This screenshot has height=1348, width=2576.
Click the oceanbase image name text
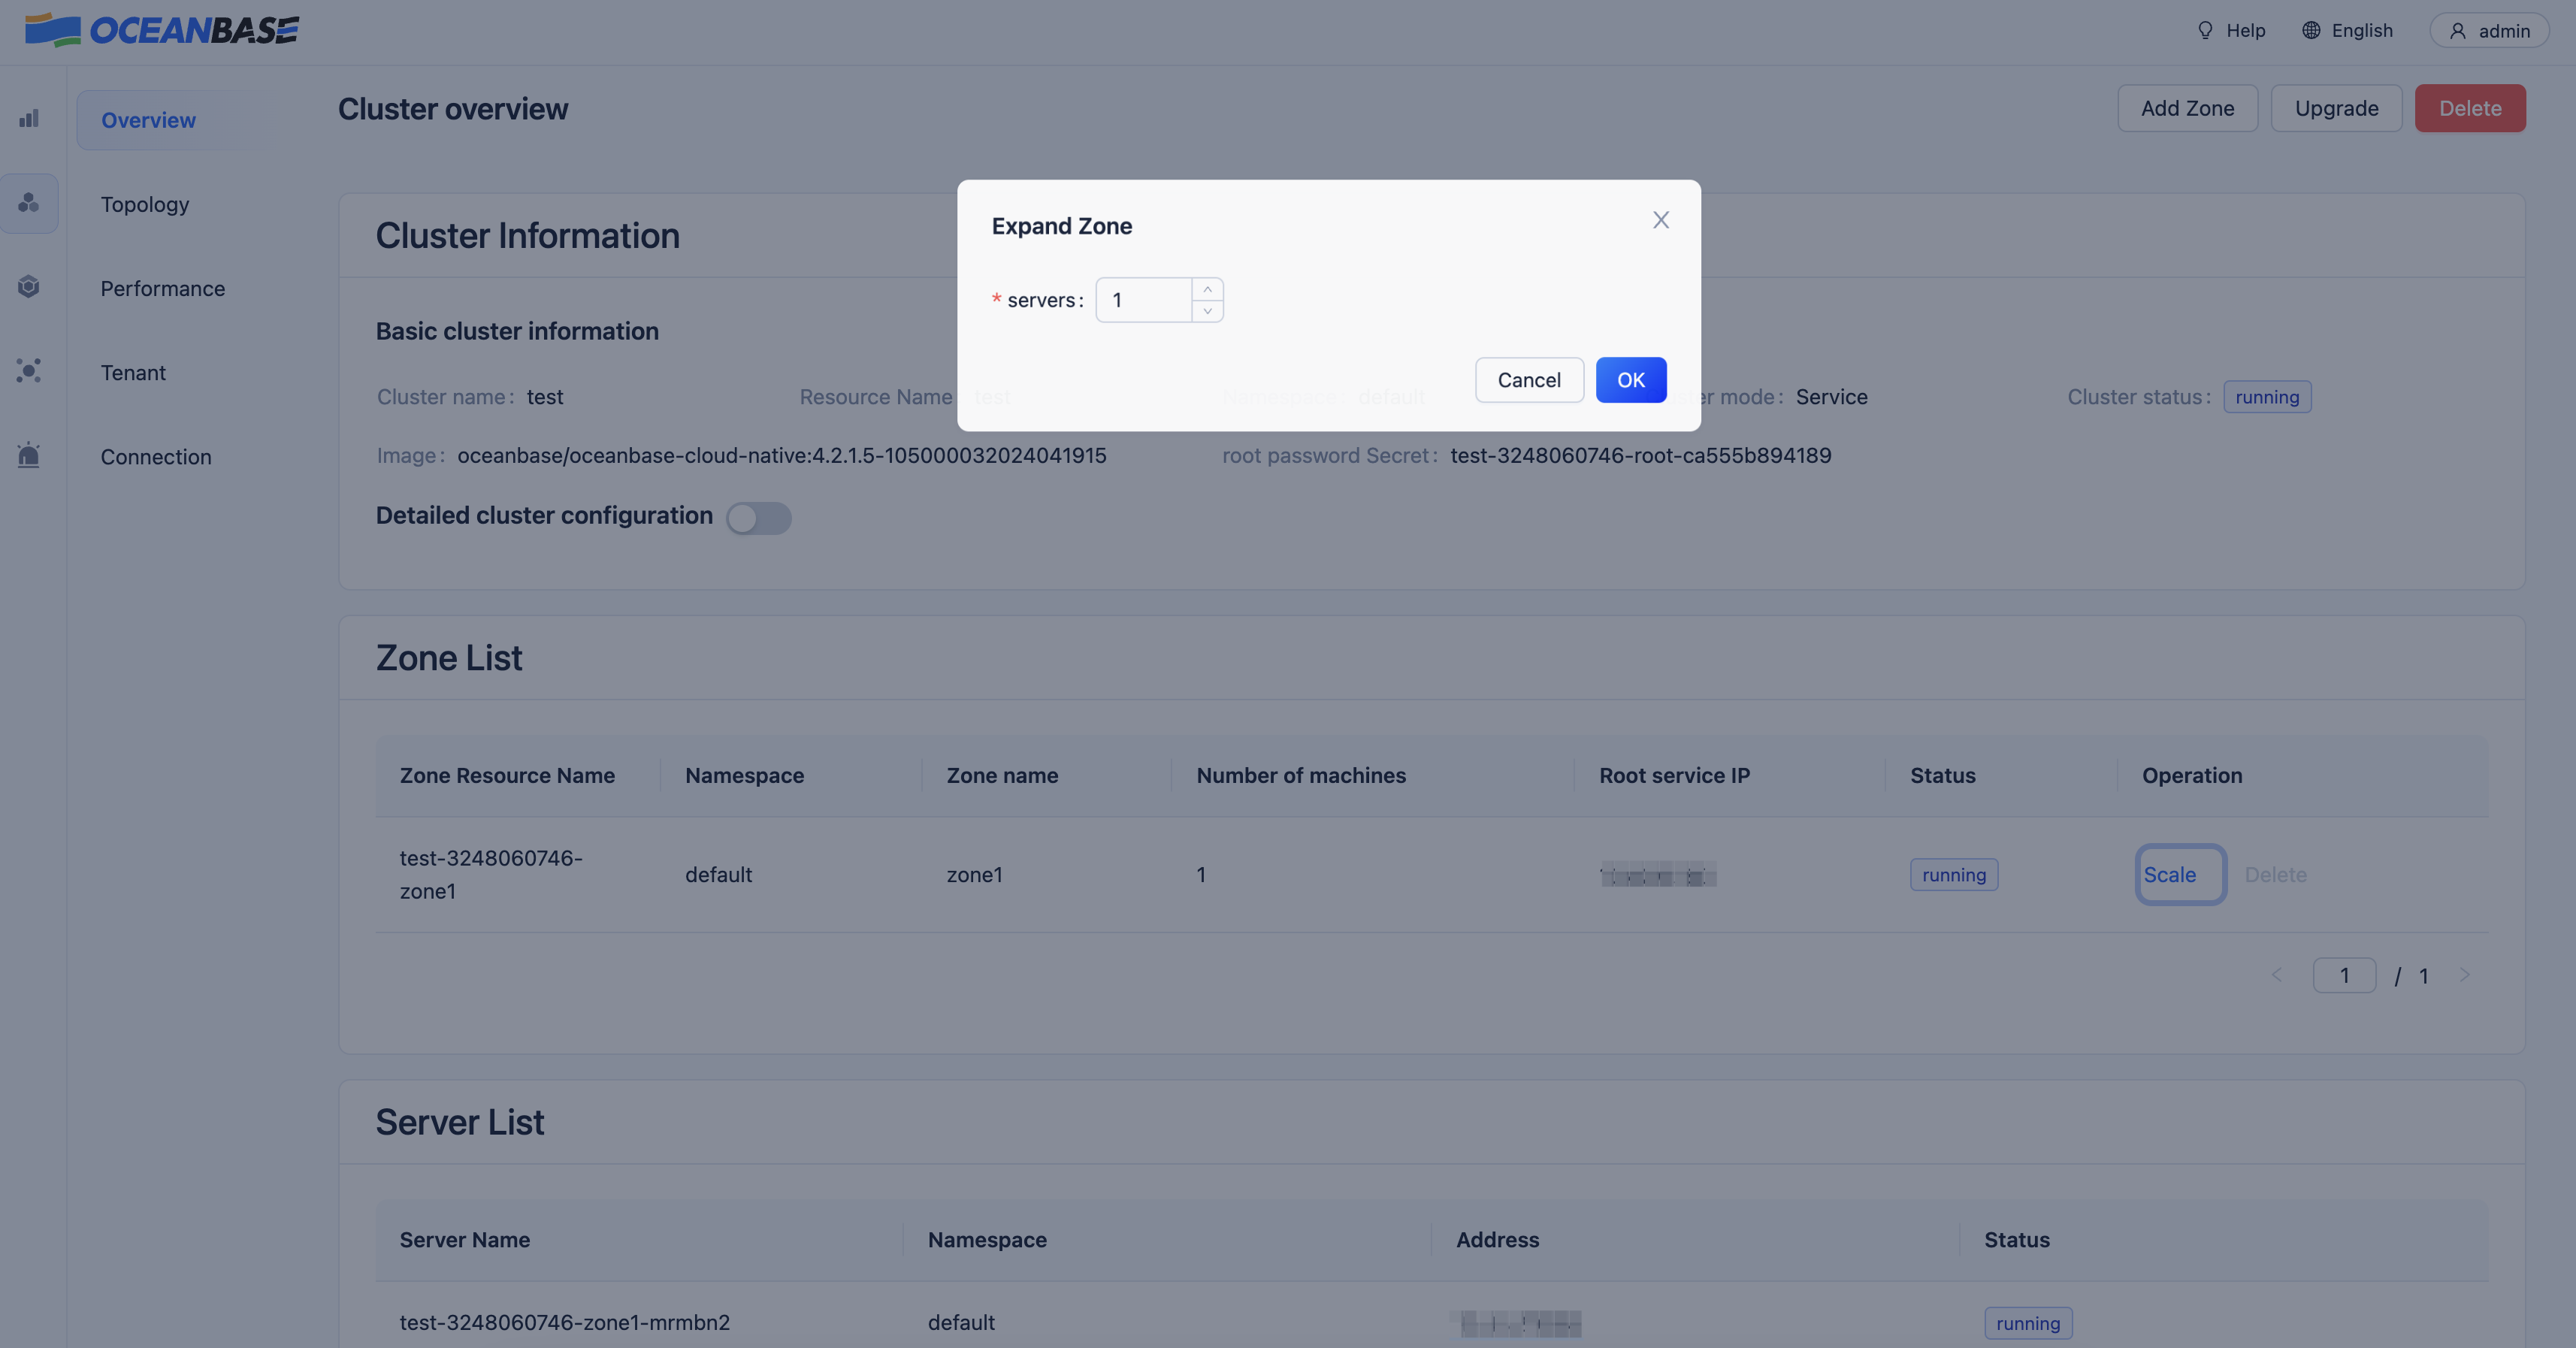[x=782, y=456]
